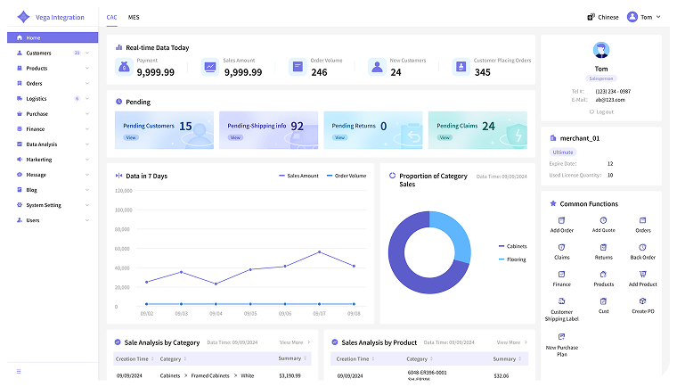The image size is (677, 387).
Task: Open the Cust function icon
Action: [x=603, y=301]
